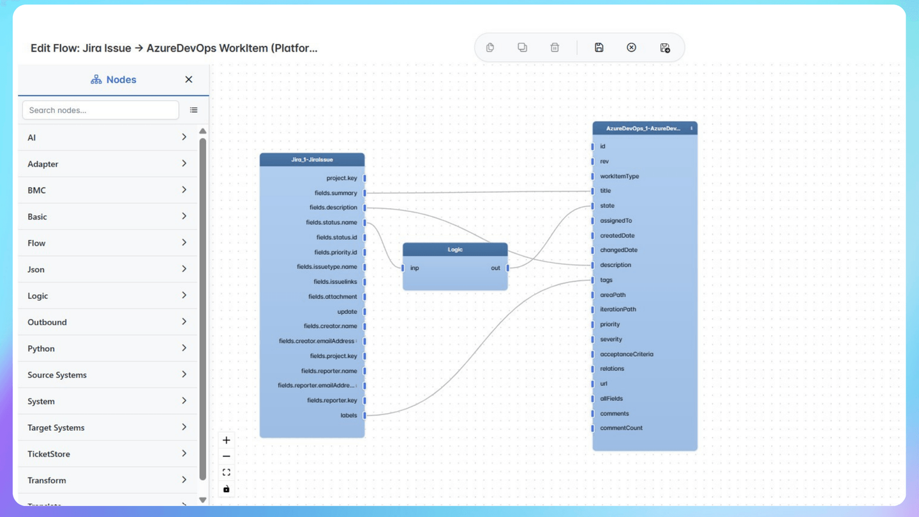Toggle the list view icon beside search

click(x=193, y=110)
